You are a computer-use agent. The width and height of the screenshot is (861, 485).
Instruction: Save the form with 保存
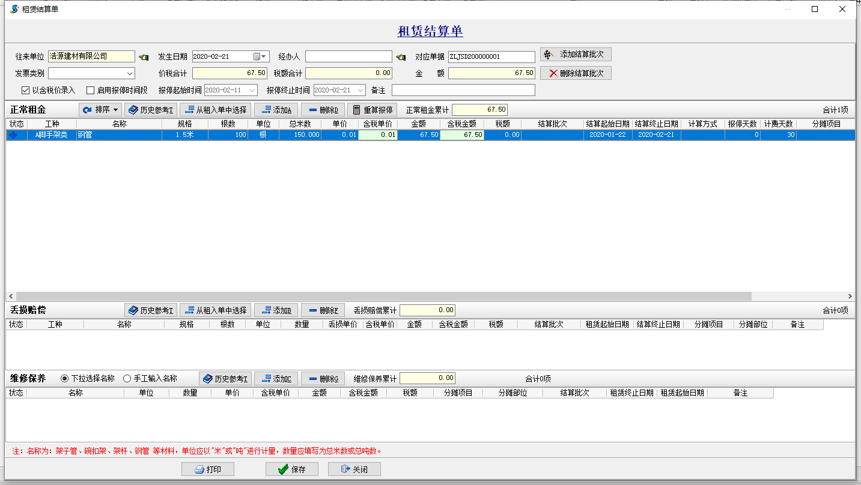point(292,469)
